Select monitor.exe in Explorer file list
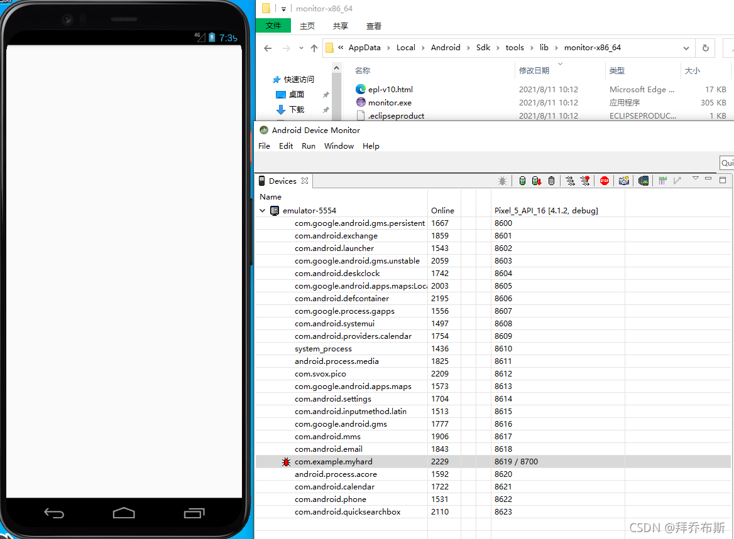Viewport: 734px width, 539px height. pyautogui.click(x=390, y=103)
